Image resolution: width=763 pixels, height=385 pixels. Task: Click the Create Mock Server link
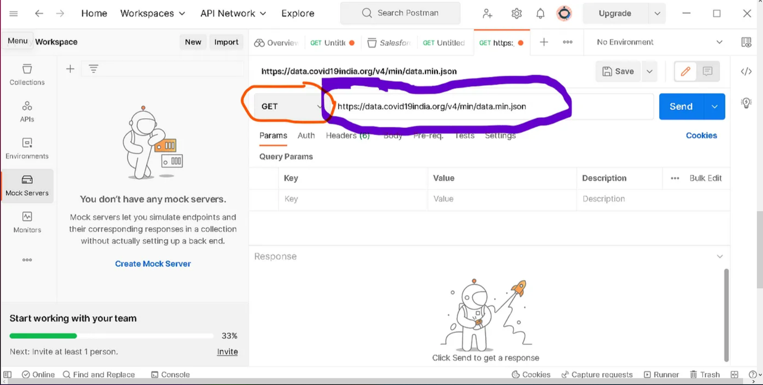click(x=153, y=264)
